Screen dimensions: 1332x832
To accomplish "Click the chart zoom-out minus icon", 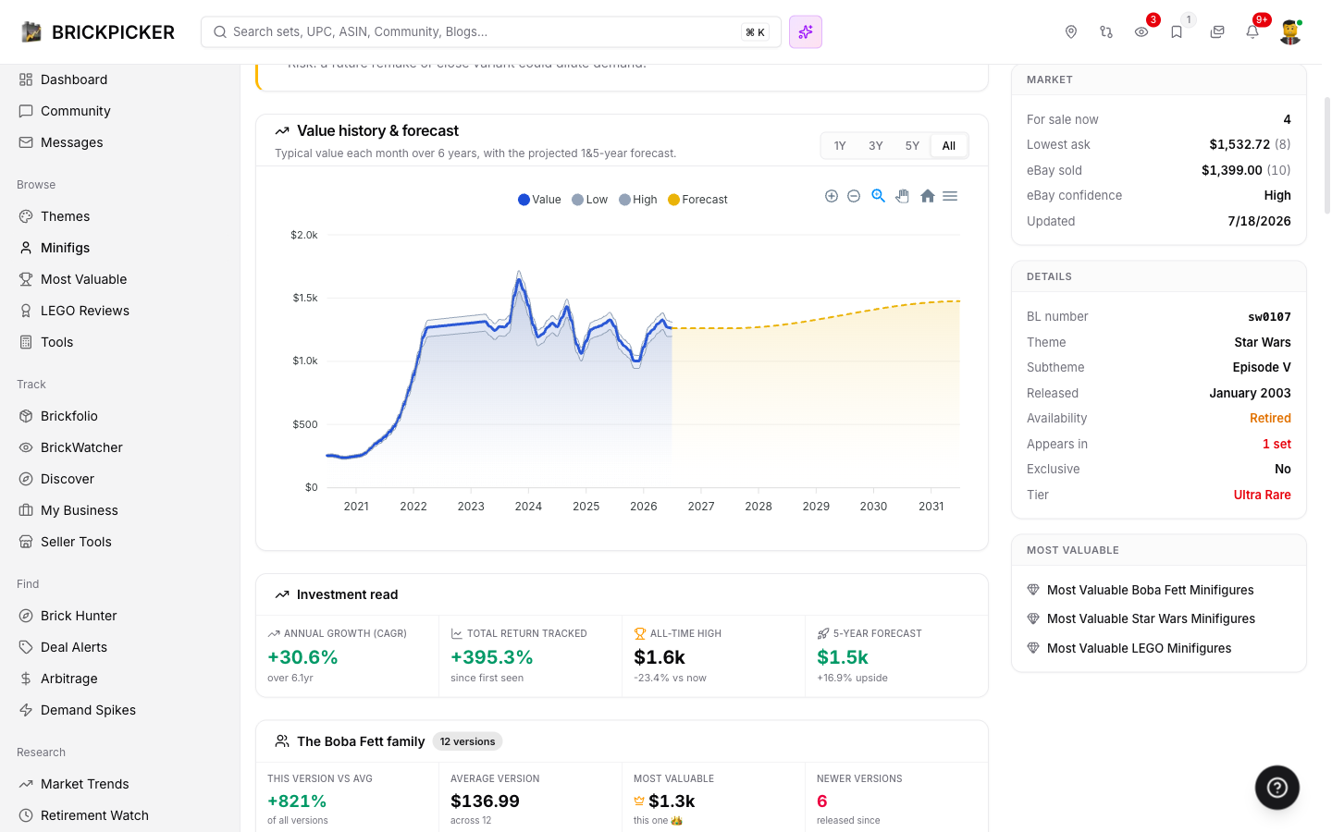I will click(854, 196).
